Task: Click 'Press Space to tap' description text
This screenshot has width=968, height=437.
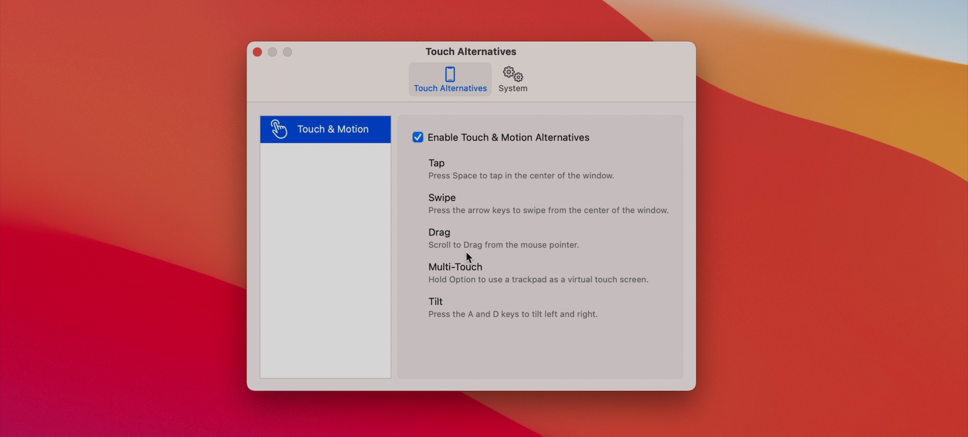Action: (x=521, y=176)
